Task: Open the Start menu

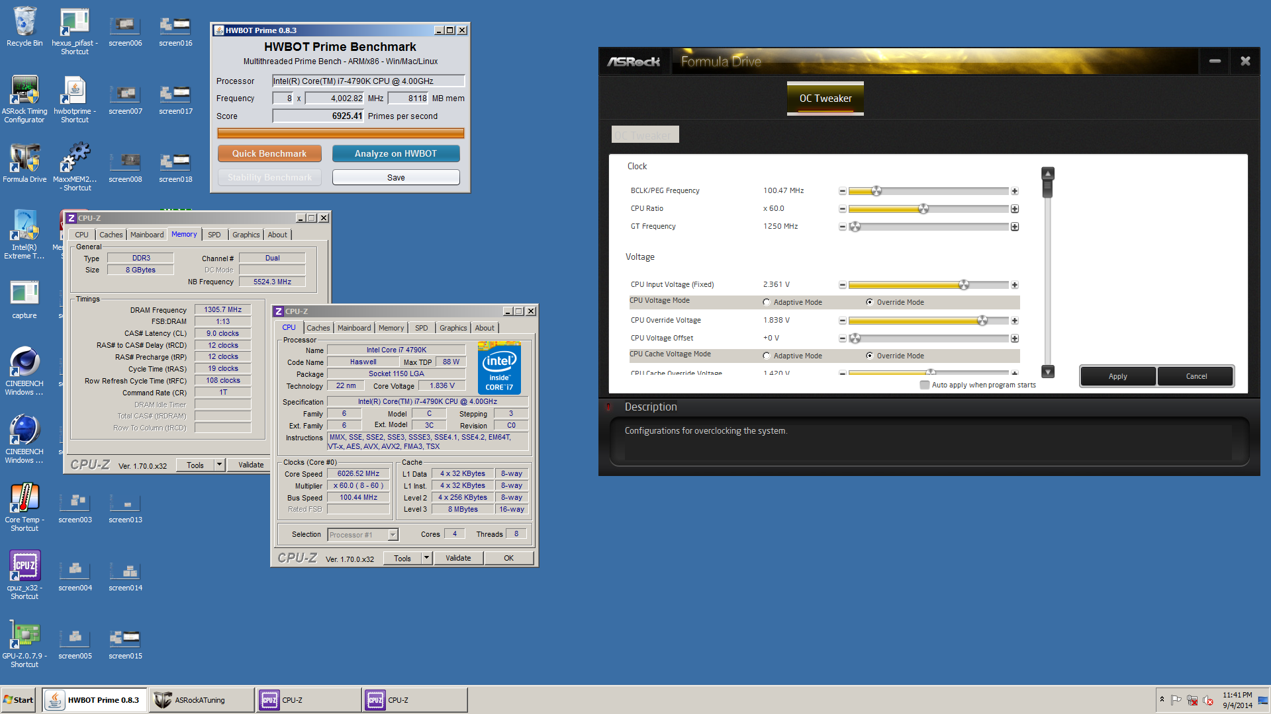Action: coord(19,700)
